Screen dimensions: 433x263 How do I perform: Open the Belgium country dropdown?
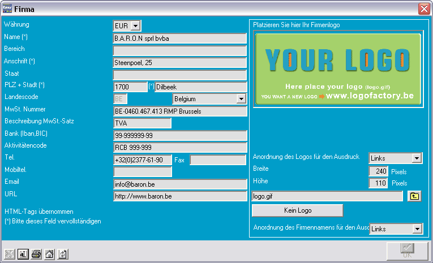click(241, 99)
